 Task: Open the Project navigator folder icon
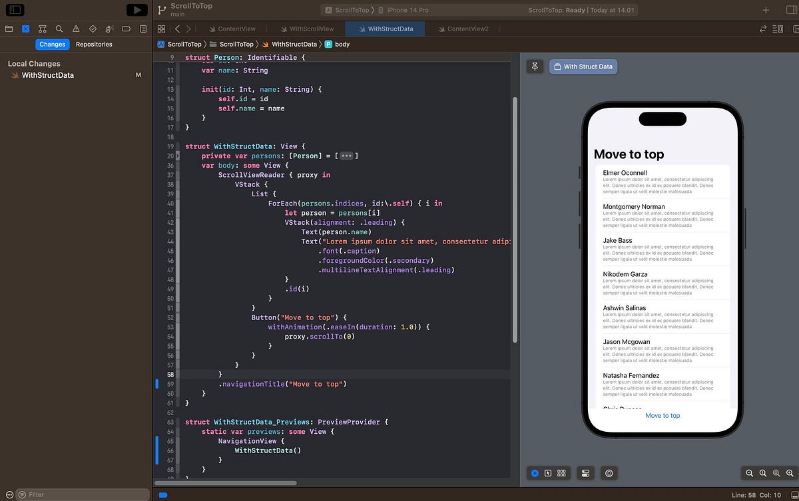coord(9,28)
